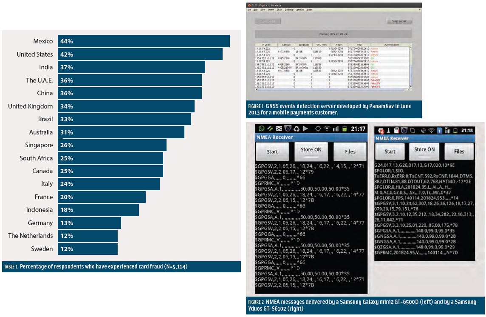Open the Help menu in Servidor window
The image size is (486, 317).
309,9
